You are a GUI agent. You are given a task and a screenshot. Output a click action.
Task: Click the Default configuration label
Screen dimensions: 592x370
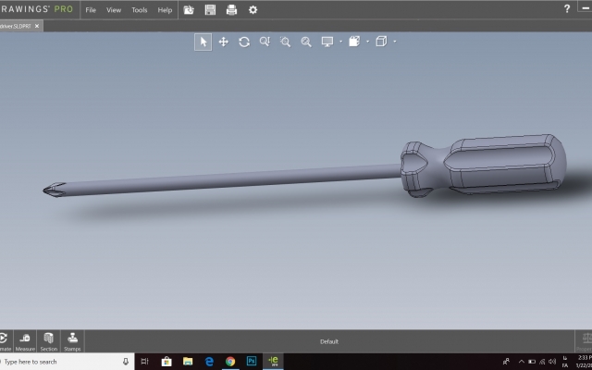[329, 341]
